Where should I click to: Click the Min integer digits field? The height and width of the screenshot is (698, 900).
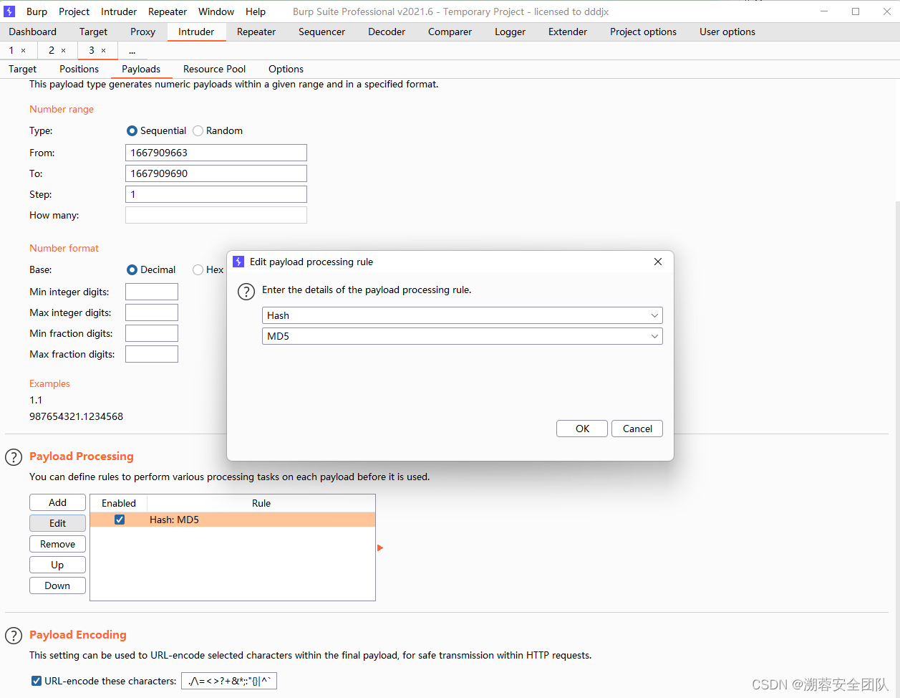click(x=152, y=292)
